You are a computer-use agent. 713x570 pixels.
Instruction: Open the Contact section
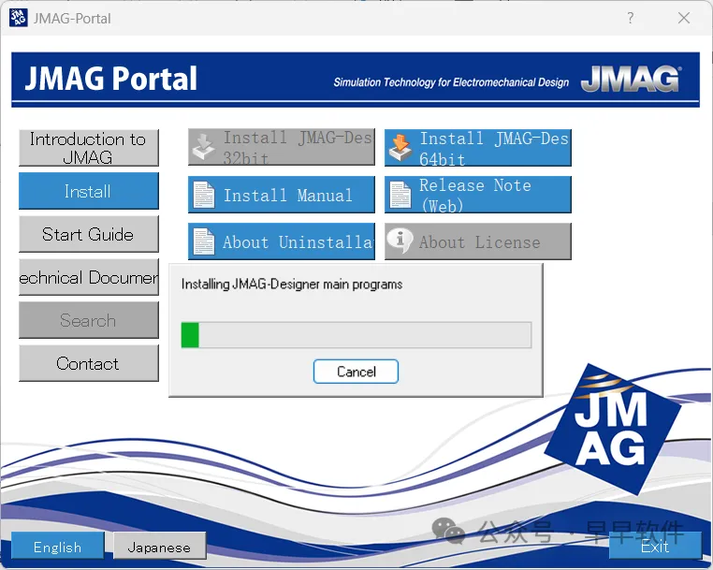click(89, 363)
